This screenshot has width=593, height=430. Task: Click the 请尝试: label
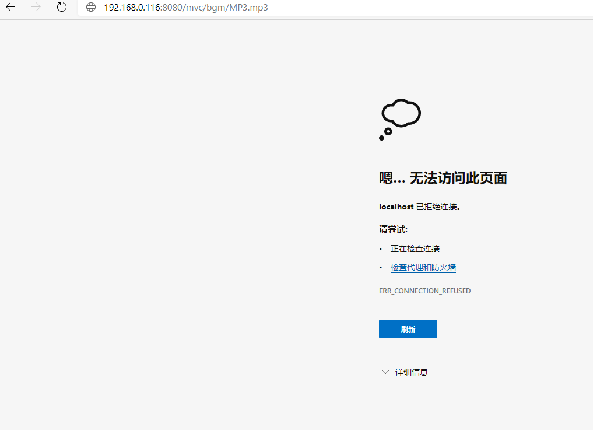(394, 229)
